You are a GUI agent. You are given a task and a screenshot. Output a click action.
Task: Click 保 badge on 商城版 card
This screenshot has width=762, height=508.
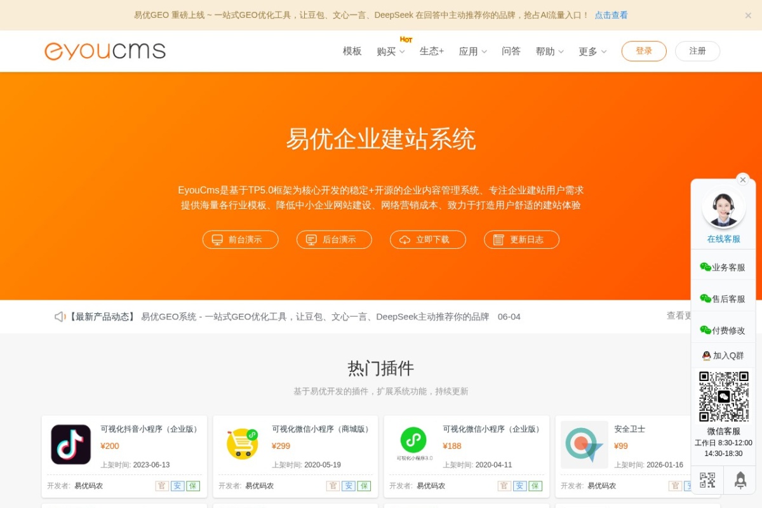(x=364, y=486)
